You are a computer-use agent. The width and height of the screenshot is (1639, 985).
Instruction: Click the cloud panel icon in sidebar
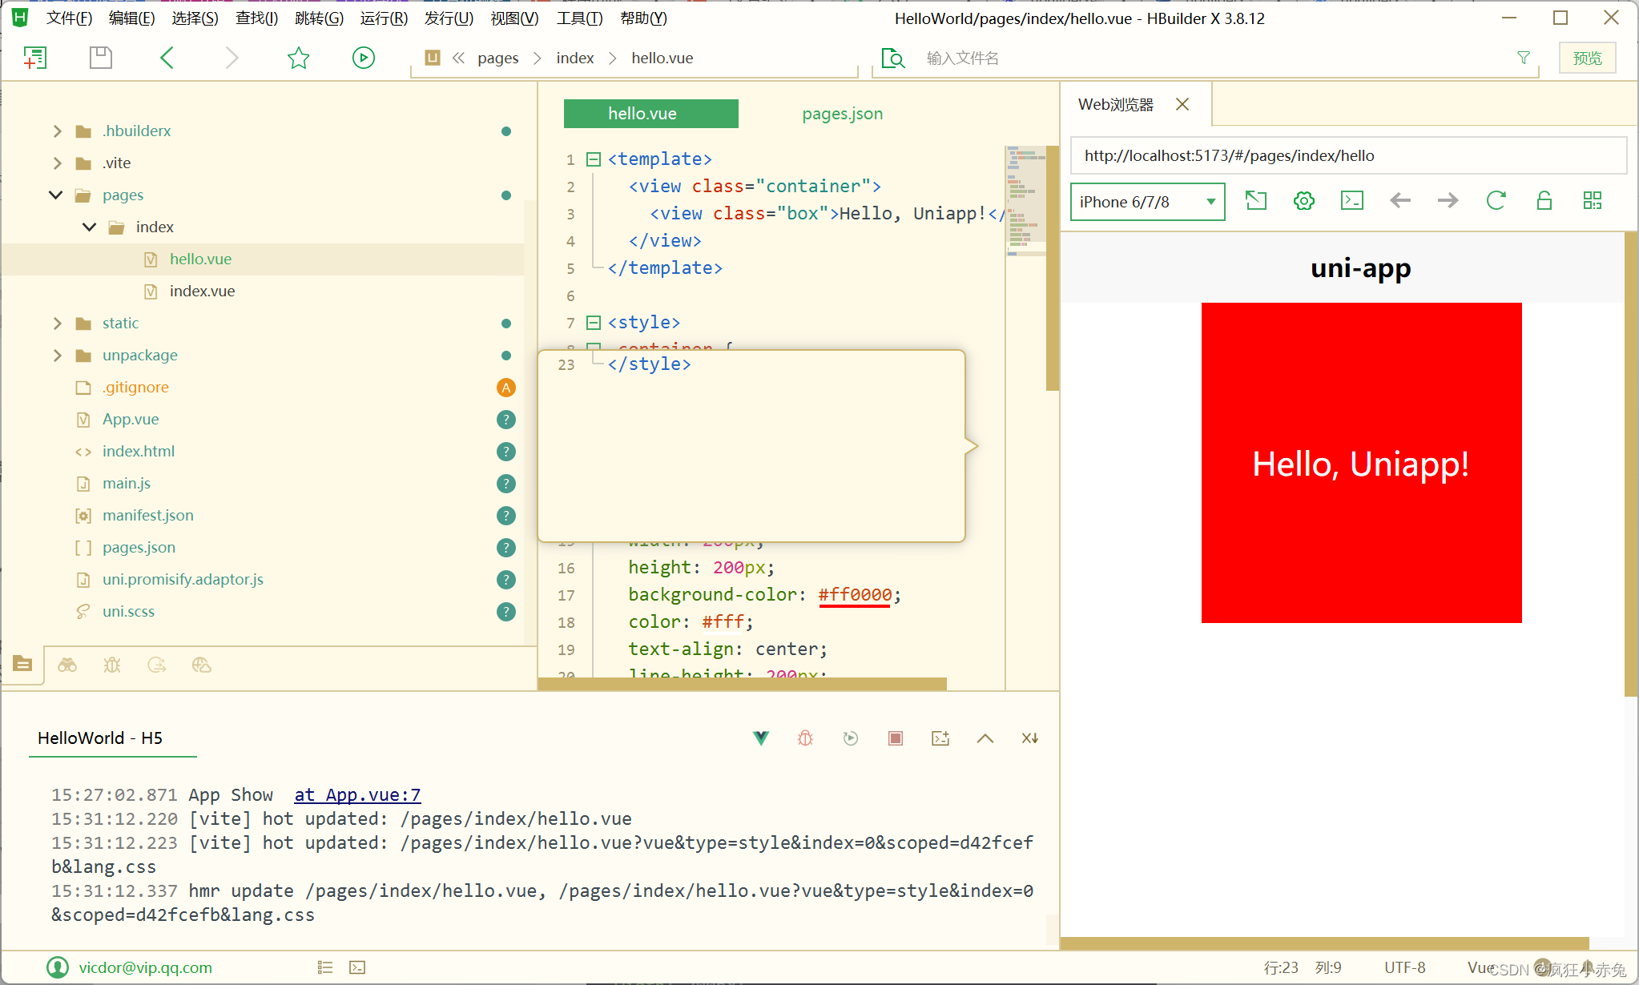202,665
